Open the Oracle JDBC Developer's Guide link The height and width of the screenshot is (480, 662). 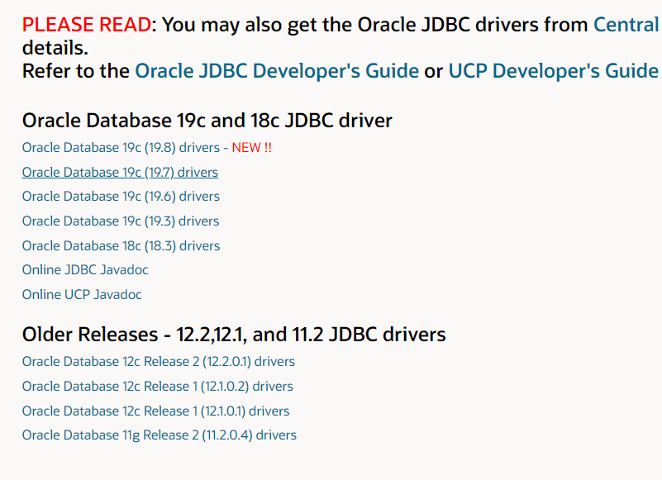point(277,70)
